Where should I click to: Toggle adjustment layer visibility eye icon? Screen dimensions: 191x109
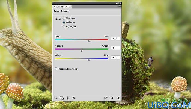(x=74, y=98)
